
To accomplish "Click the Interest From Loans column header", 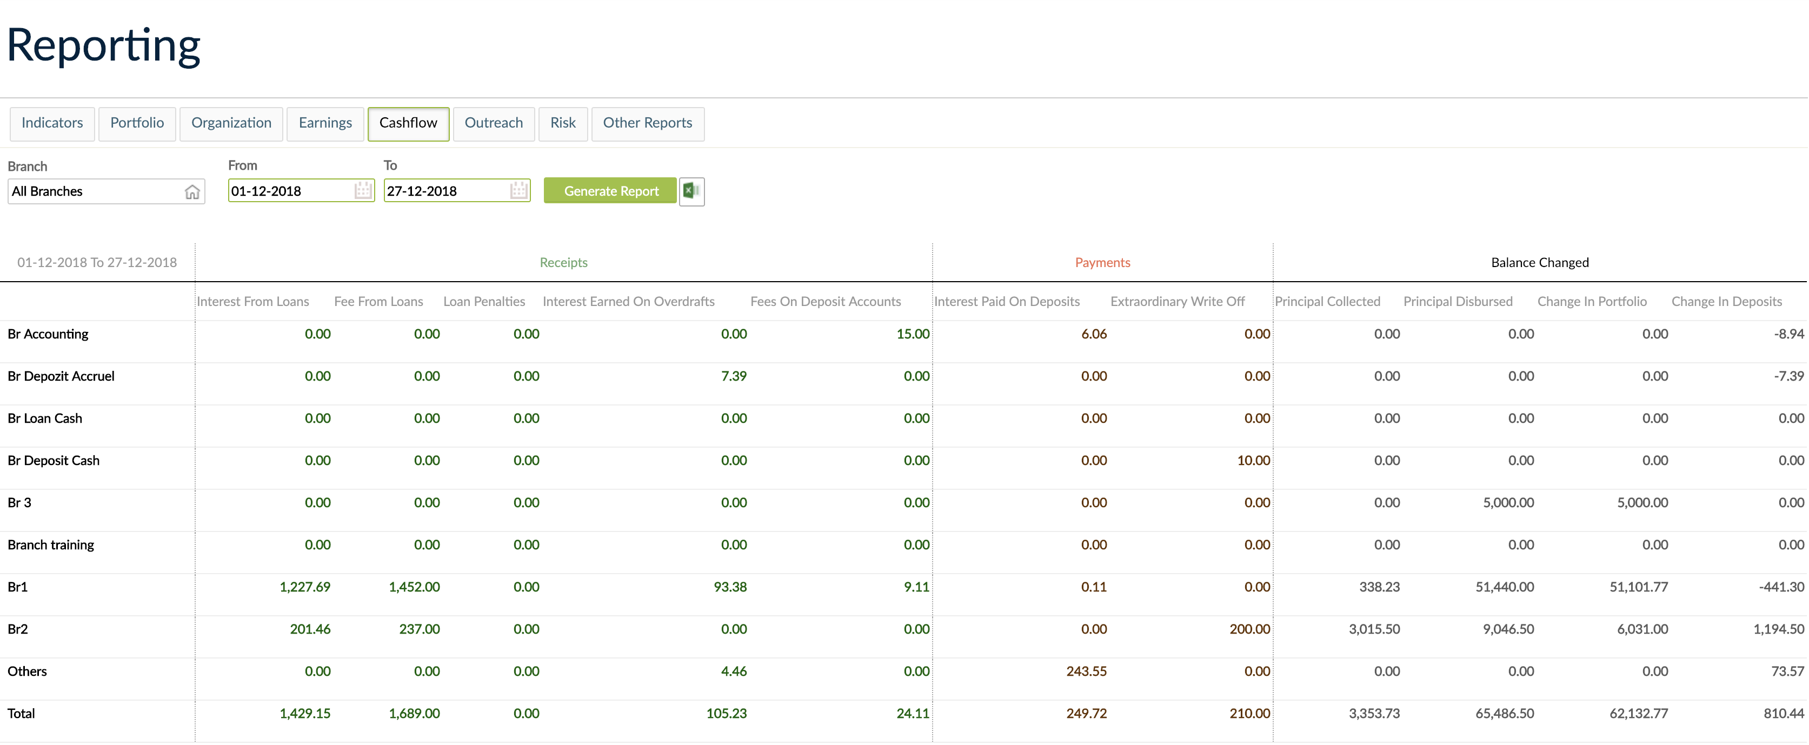I will 253,301.
